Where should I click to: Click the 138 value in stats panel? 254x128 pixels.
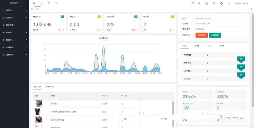[x=186, y=108]
